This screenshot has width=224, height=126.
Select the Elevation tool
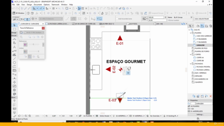(14, 78)
